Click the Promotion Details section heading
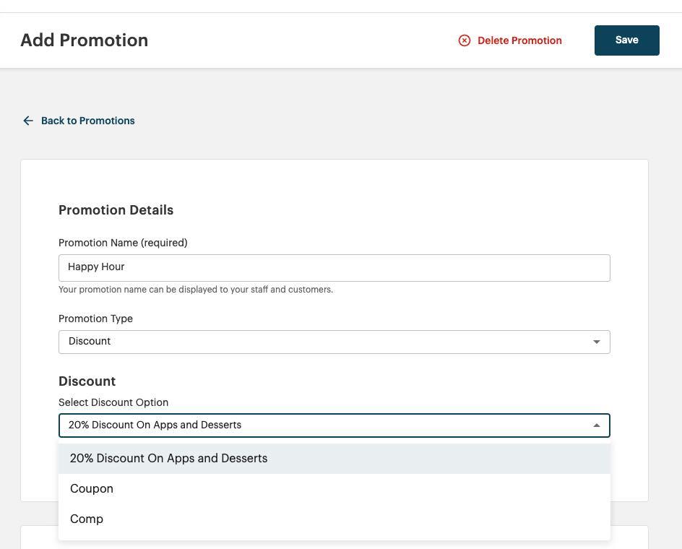The image size is (682, 549). tap(116, 210)
